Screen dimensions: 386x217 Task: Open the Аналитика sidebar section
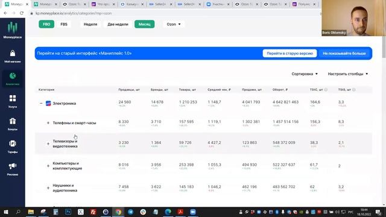[x=12, y=79]
